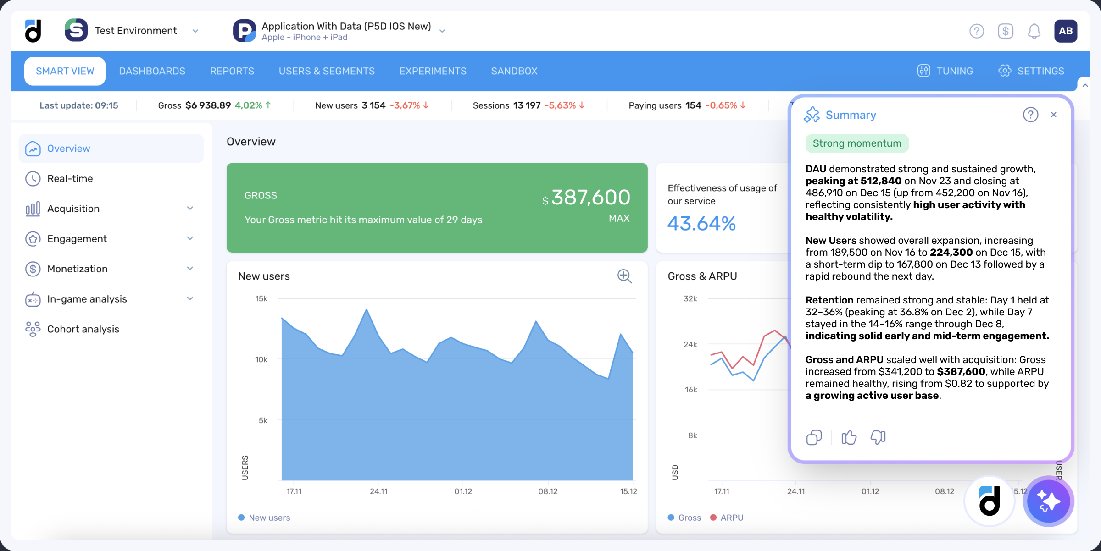Image resolution: width=1101 pixels, height=551 pixels.
Task: Give the summary a thumbs down
Action: coord(878,437)
